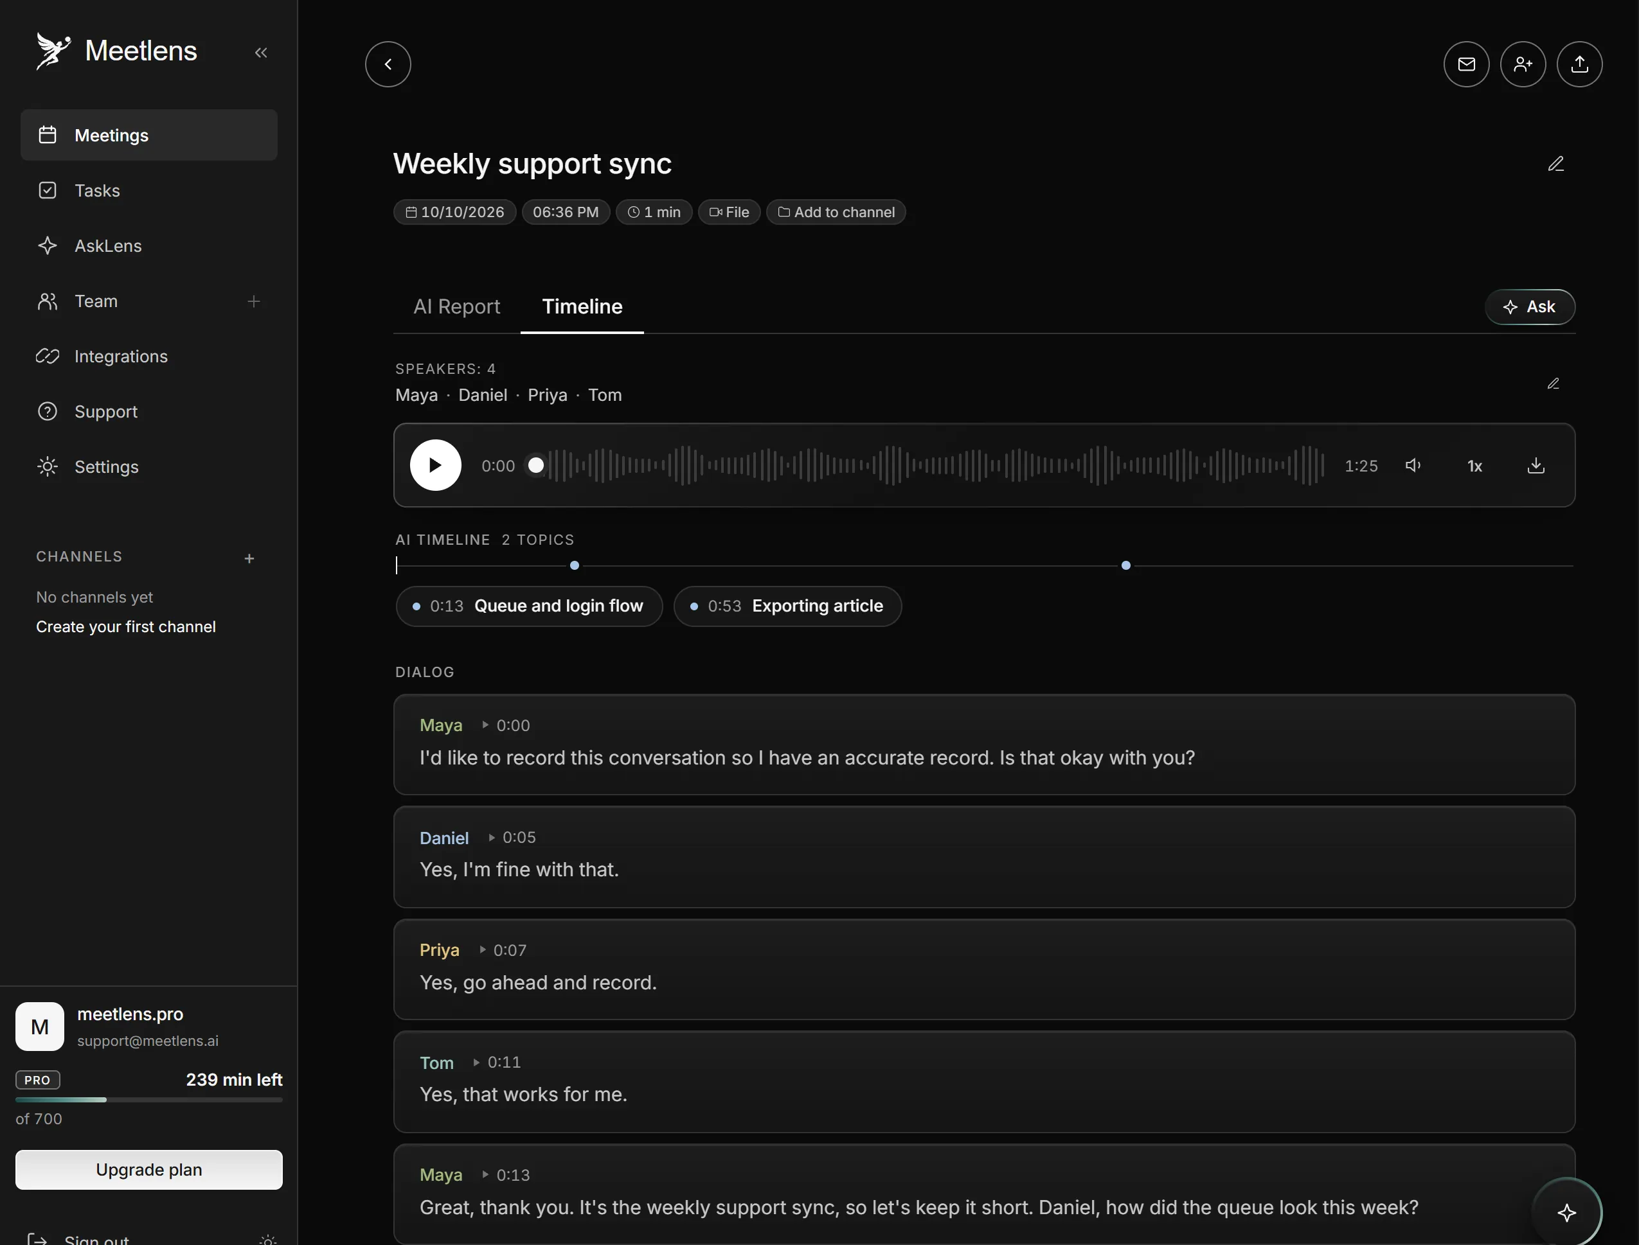Click the Ask button
Screen dimensions: 1639x1245
[1529, 307]
